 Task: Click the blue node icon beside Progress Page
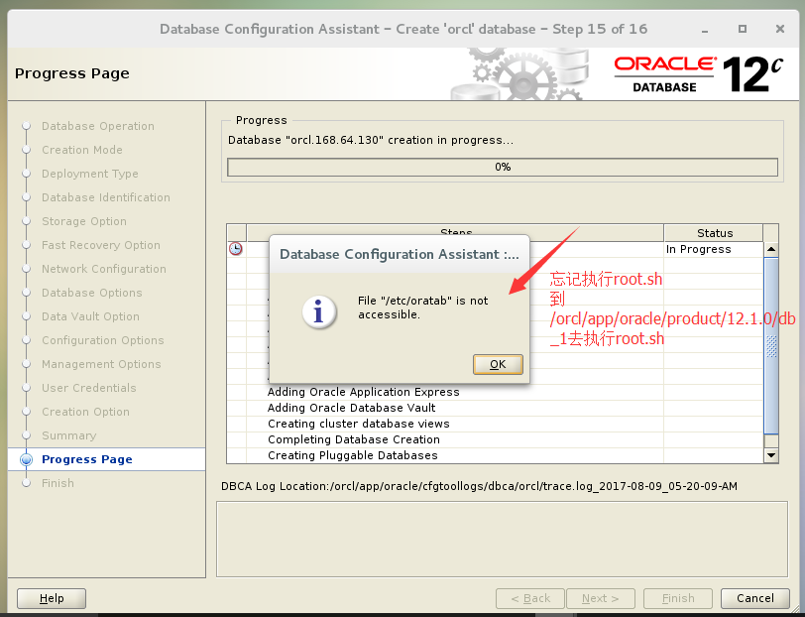click(x=28, y=459)
